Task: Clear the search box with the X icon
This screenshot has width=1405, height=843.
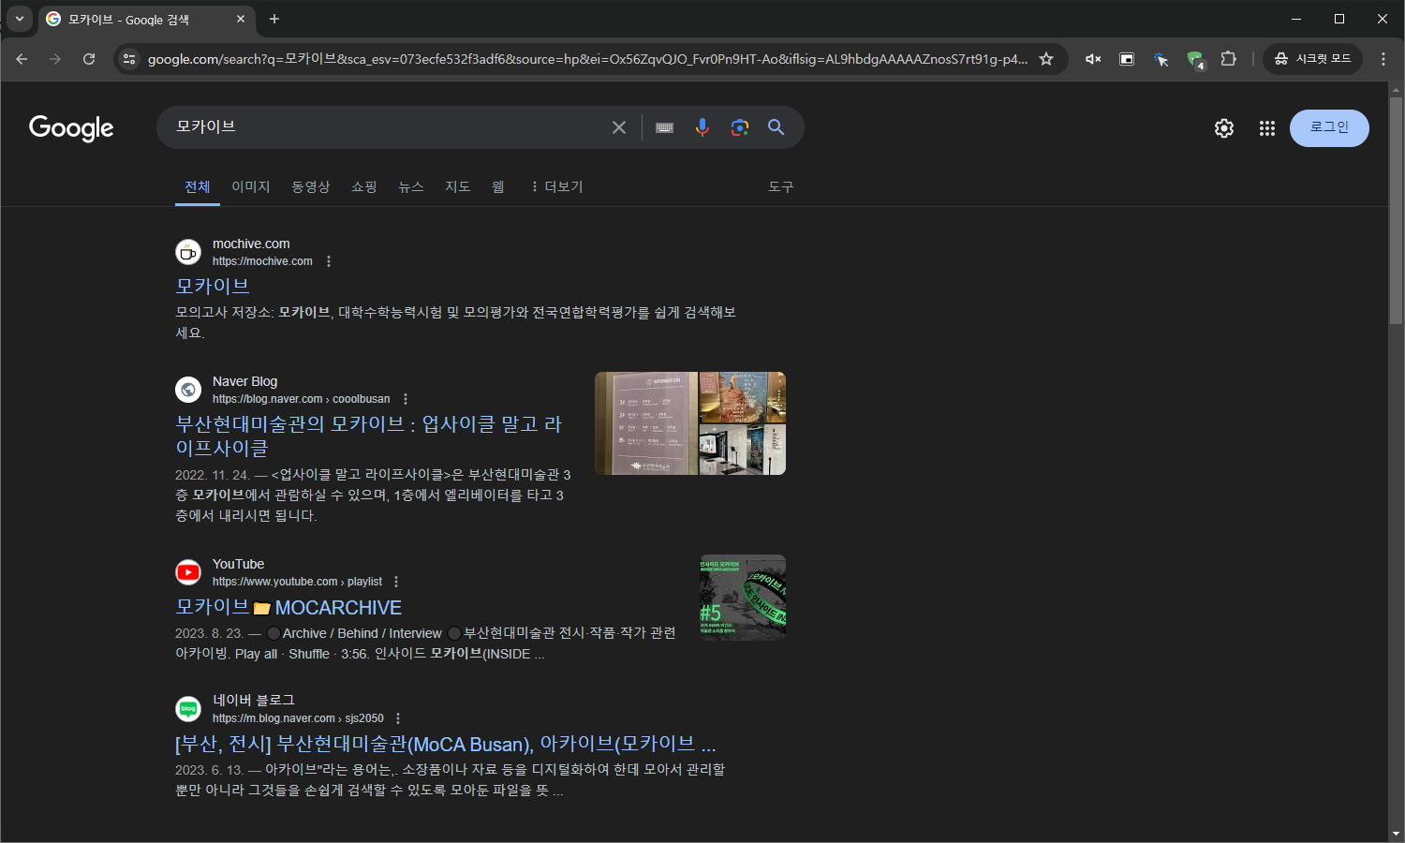Action: 619,127
